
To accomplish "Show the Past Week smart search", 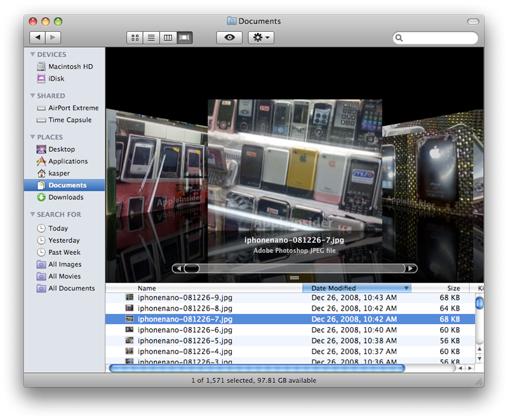I will (64, 252).
